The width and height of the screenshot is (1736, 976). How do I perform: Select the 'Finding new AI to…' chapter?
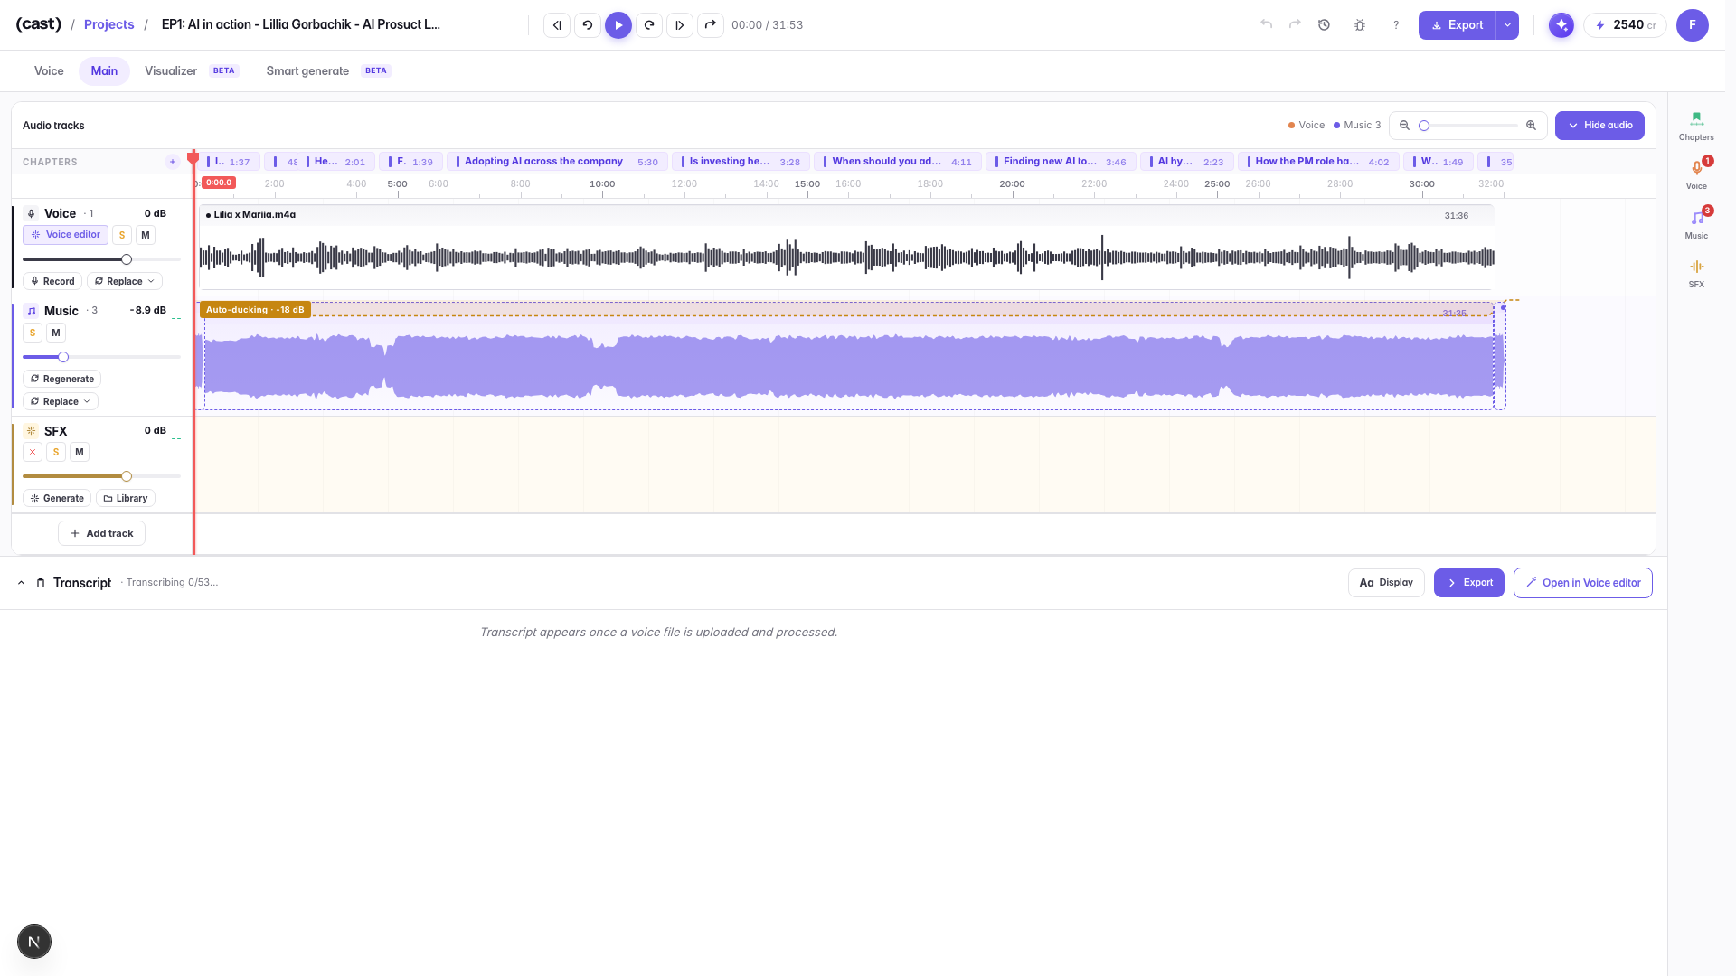1061,162
